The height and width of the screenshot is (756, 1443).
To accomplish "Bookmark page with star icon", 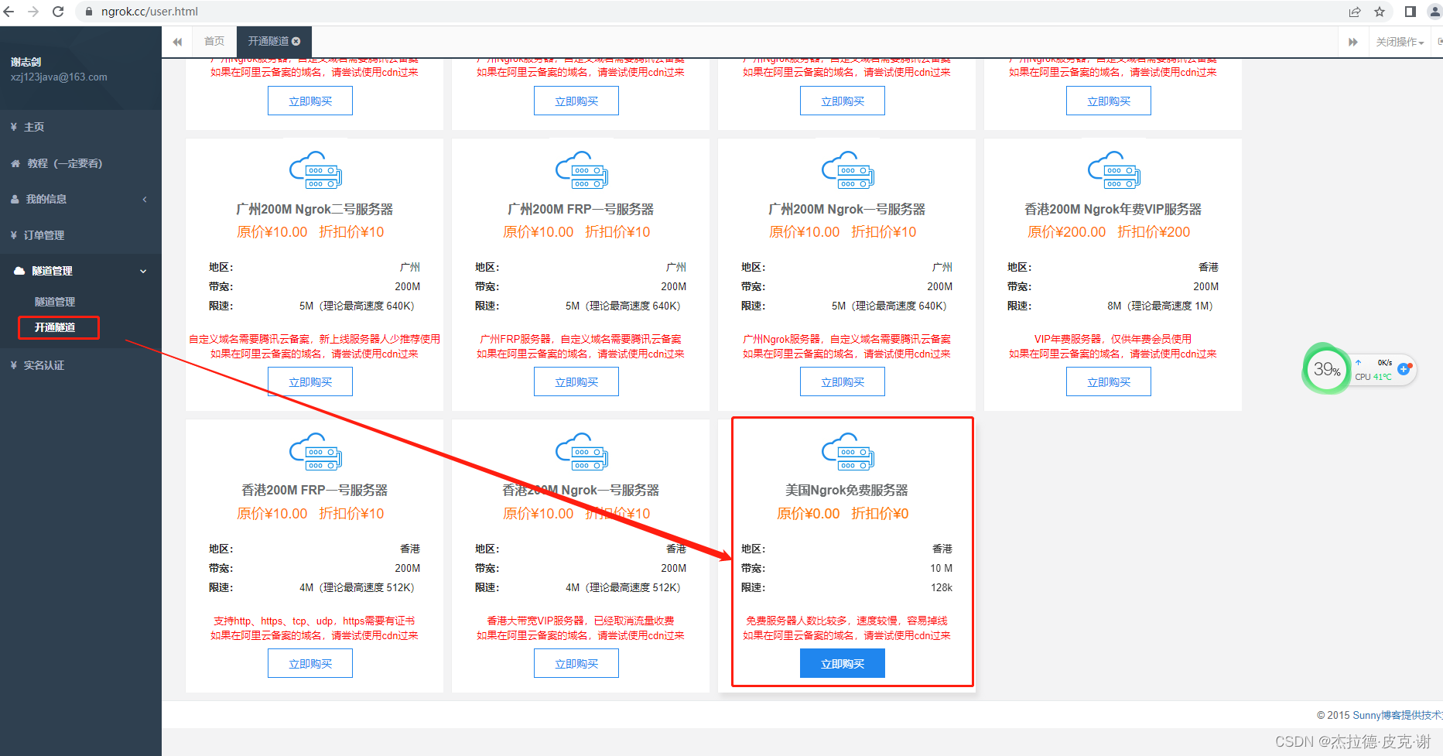I will point(1380,12).
